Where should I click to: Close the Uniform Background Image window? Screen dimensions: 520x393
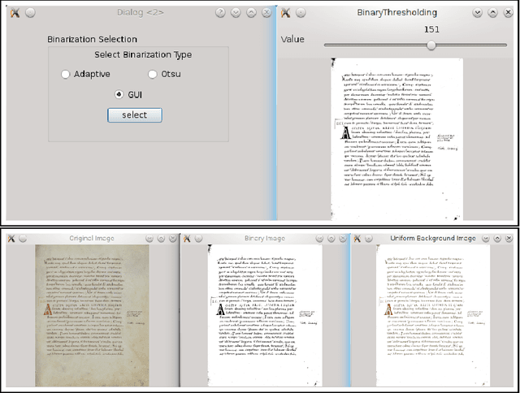509,239
